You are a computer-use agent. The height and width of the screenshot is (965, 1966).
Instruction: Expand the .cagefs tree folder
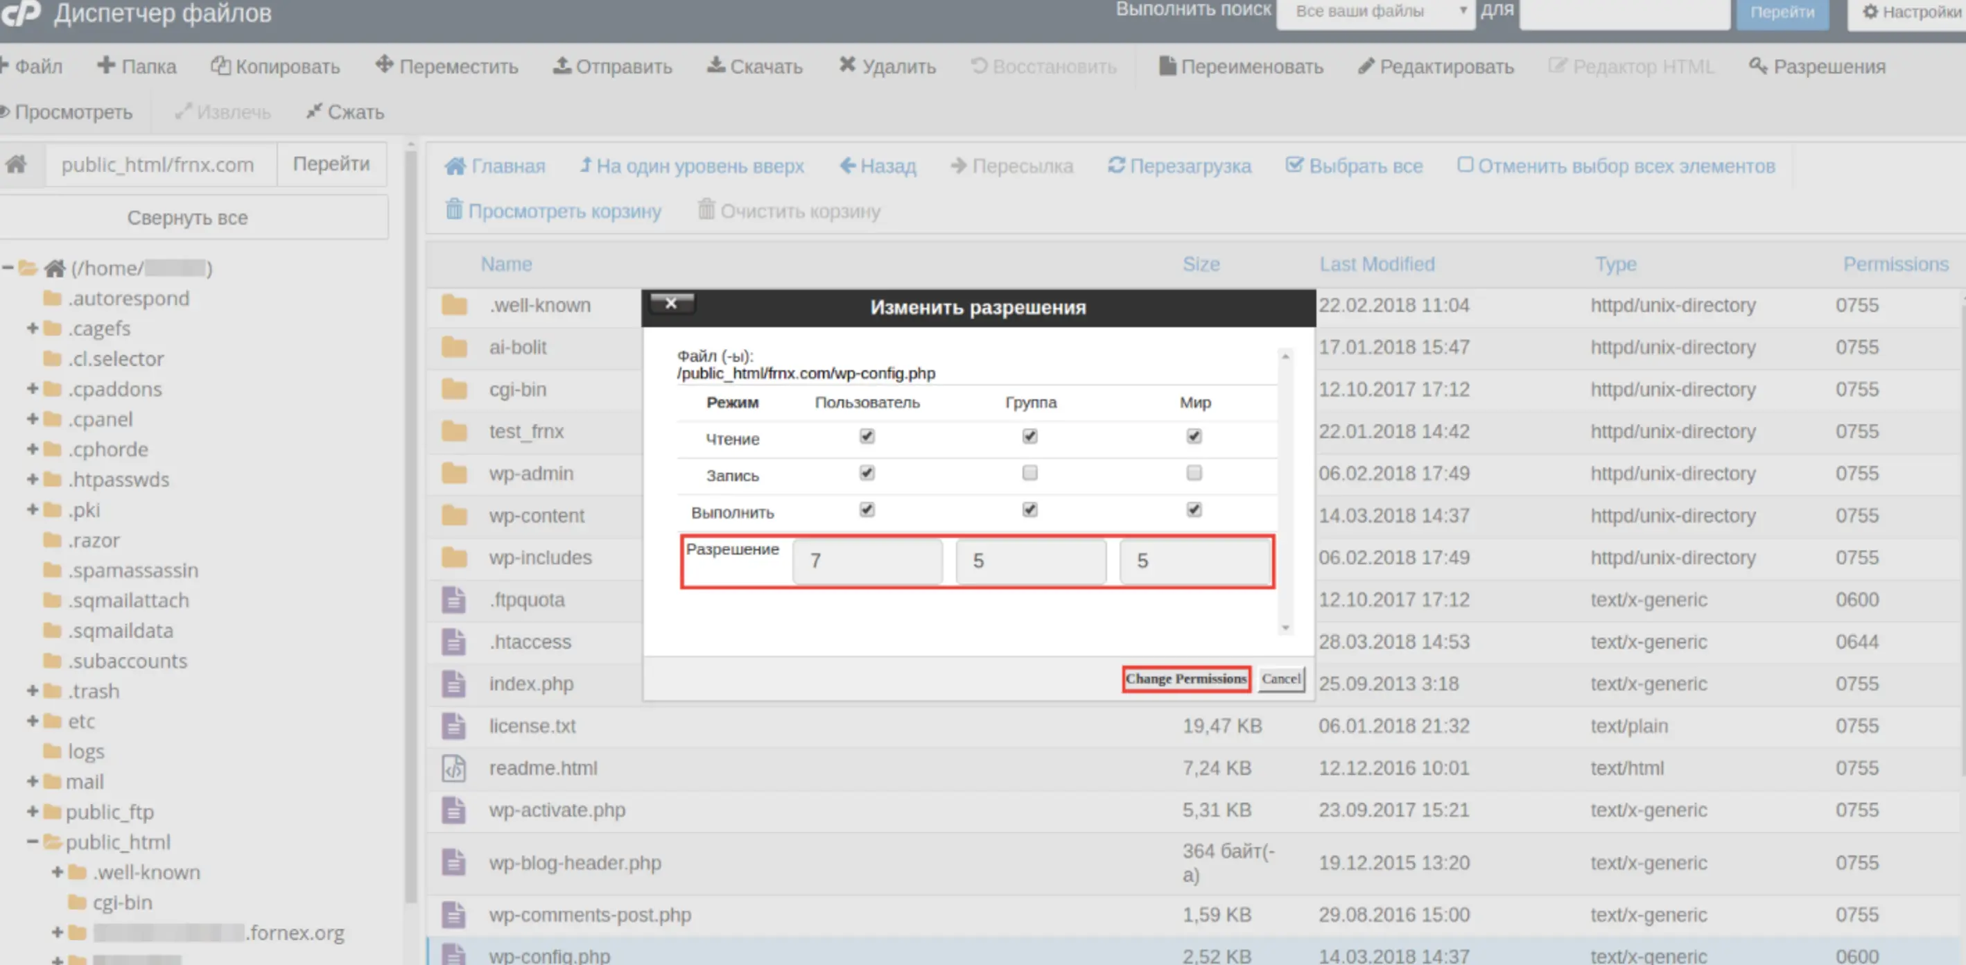tap(32, 327)
